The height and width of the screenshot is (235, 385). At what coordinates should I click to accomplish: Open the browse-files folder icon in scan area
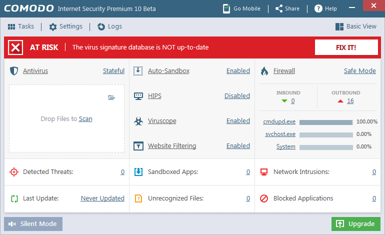[x=111, y=97]
